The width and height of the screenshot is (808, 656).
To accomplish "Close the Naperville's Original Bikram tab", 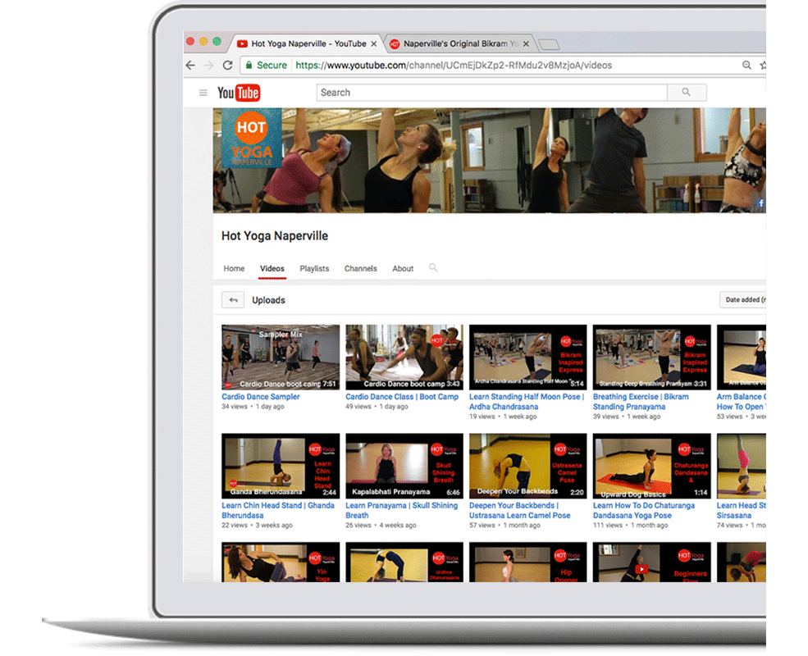I will point(526,43).
